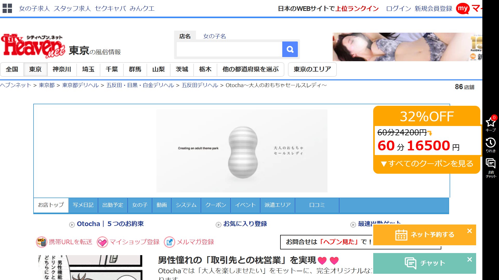Viewport: 499px width, 280px height.
Task: Select 全国 region
Action: (12, 69)
